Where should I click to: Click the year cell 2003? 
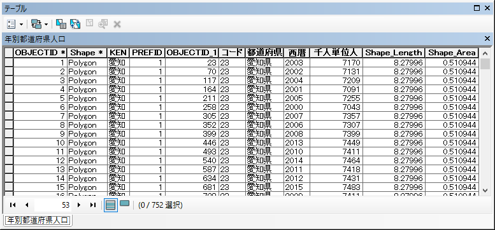[296, 63]
